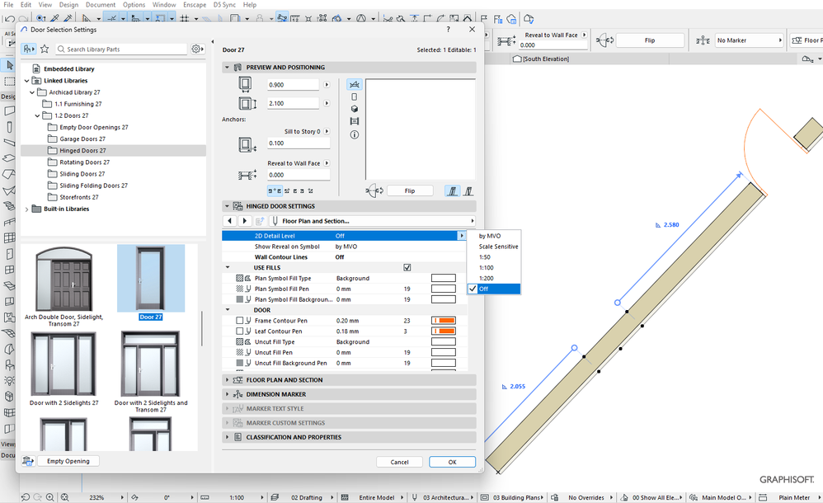This screenshot has height=503, width=823.
Task: Click the Undo icon in main toolbar
Action: coord(10,19)
